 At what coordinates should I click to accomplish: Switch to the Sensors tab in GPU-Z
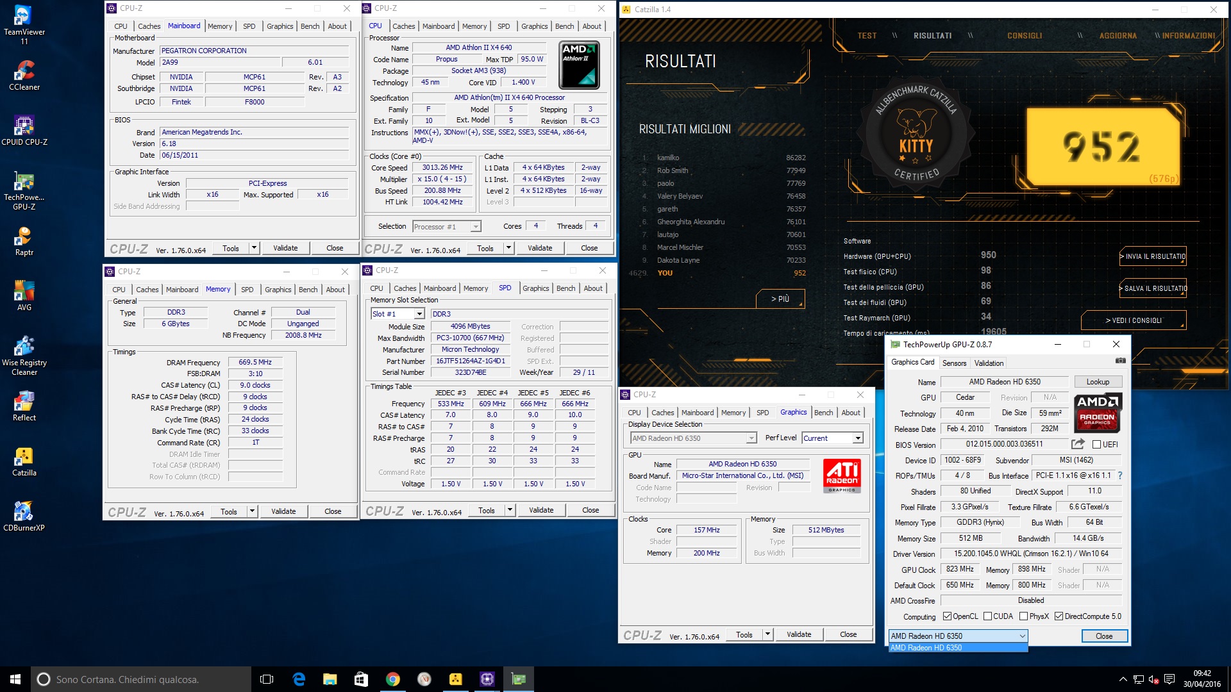click(954, 363)
